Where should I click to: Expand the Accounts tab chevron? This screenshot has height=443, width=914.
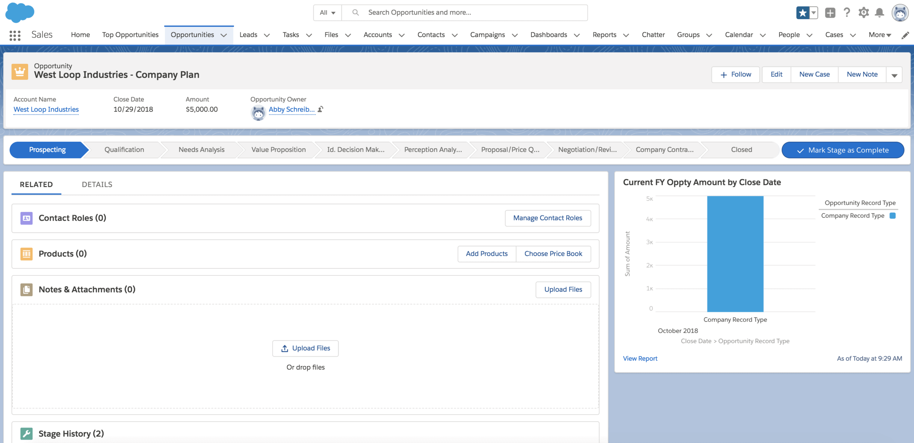402,35
